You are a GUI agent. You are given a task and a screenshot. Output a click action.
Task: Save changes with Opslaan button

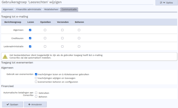tap(12, 104)
